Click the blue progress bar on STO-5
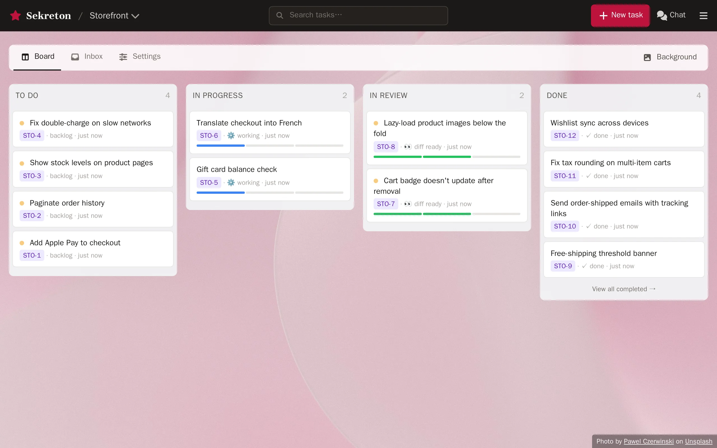This screenshot has width=717, height=448. pyautogui.click(x=220, y=193)
